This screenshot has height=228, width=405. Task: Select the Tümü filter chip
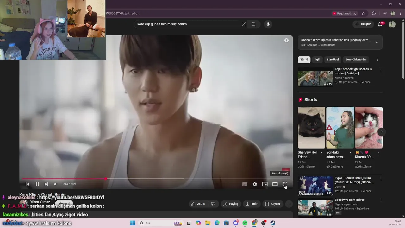[x=304, y=60]
